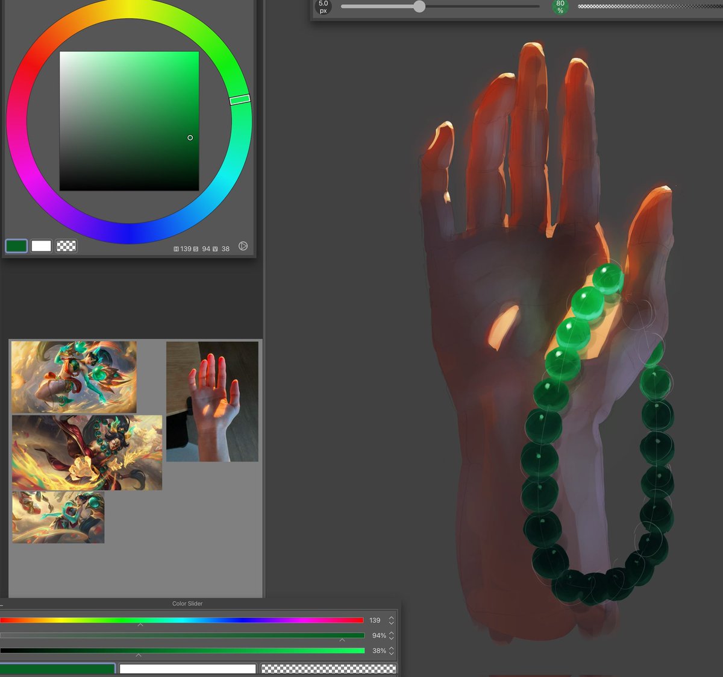Click the green 80% opacity badge
This screenshot has height=677, width=723.
pyautogui.click(x=559, y=7)
